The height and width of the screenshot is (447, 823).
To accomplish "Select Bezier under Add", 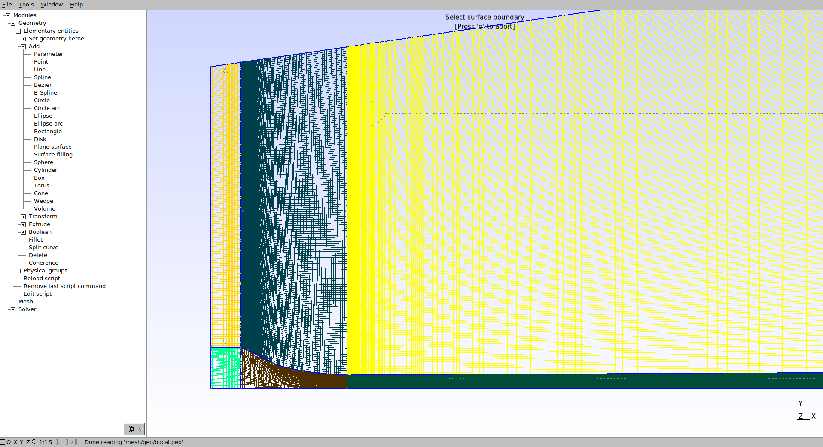I will (x=43, y=85).
